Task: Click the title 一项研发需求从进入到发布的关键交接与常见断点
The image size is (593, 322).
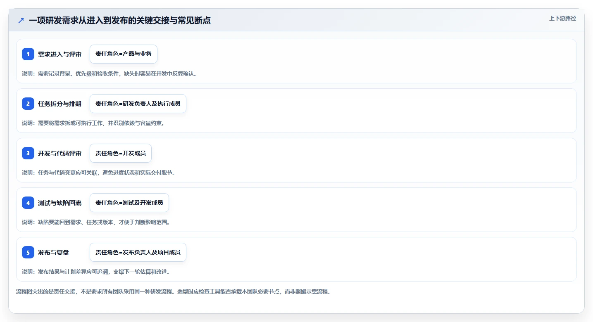Action: coord(120,21)
